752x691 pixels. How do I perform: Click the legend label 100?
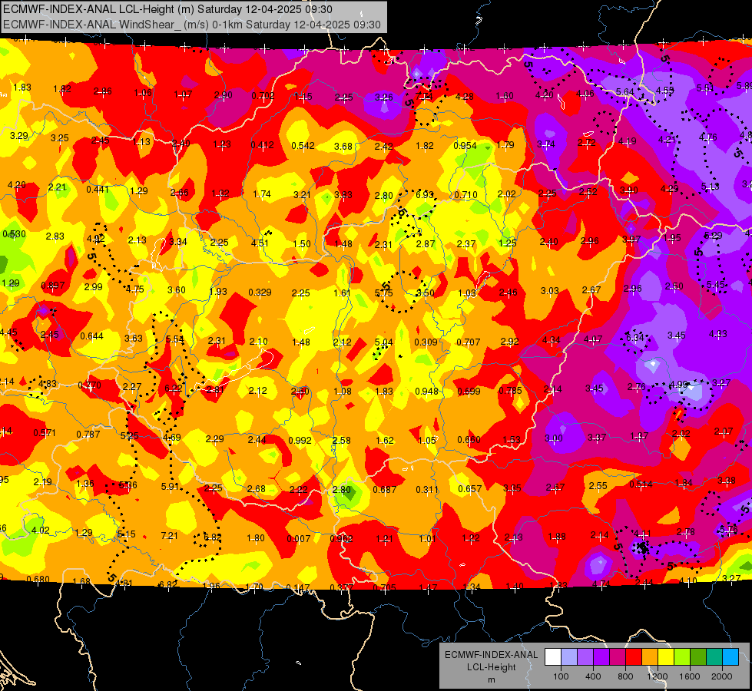click(561, 676)
